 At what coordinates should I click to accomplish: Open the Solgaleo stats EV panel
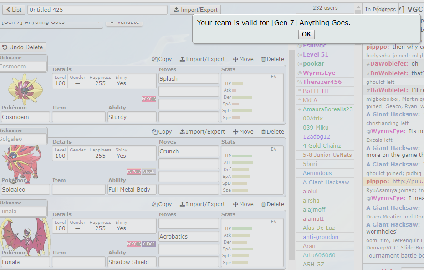click(x=252, y=170)
